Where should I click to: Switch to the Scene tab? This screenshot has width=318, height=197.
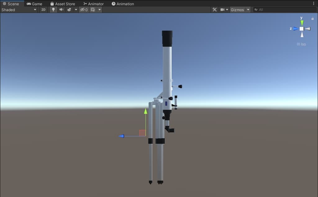tap(11, 4)
